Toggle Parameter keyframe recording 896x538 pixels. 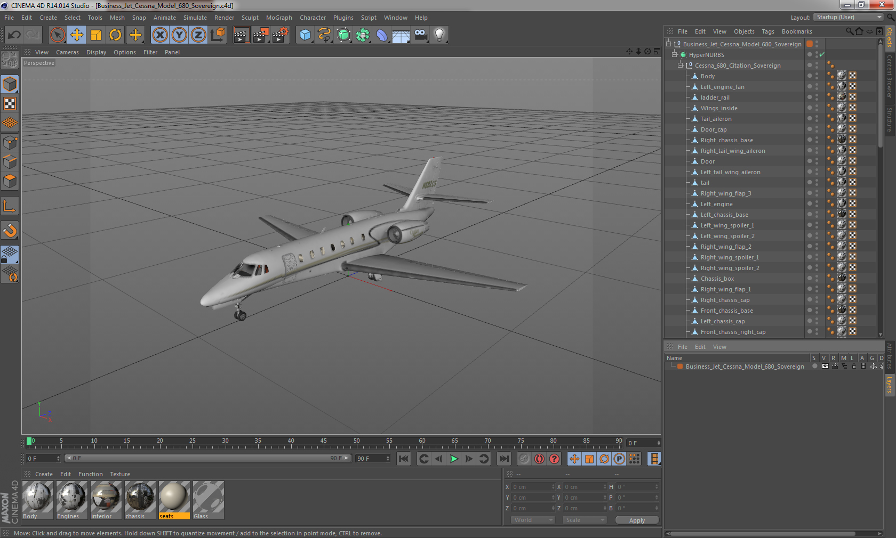[x=619, y=459]
